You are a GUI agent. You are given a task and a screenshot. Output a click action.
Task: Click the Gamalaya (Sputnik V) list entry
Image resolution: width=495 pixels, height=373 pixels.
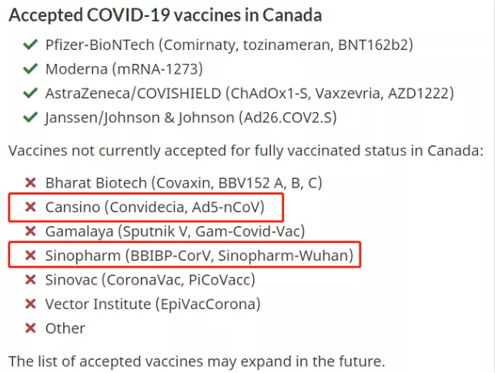point(176,231)
